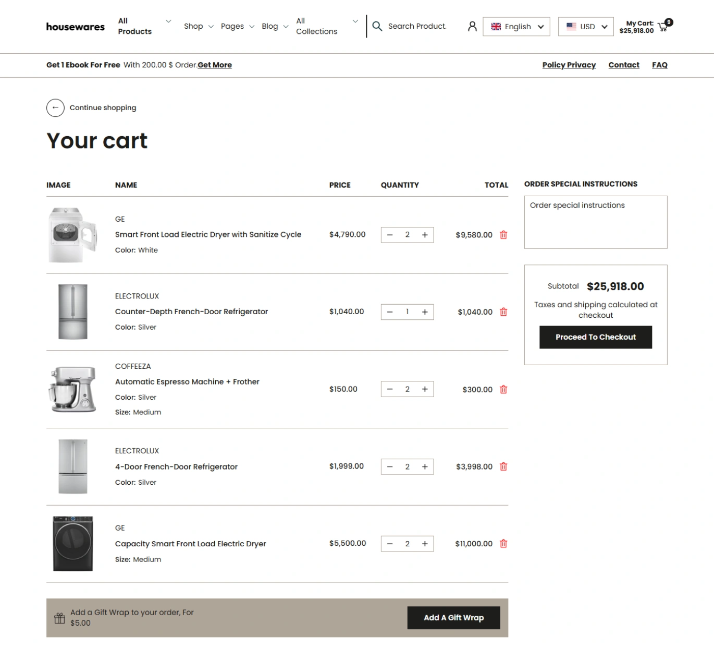Expand the All Products menu

144,26
